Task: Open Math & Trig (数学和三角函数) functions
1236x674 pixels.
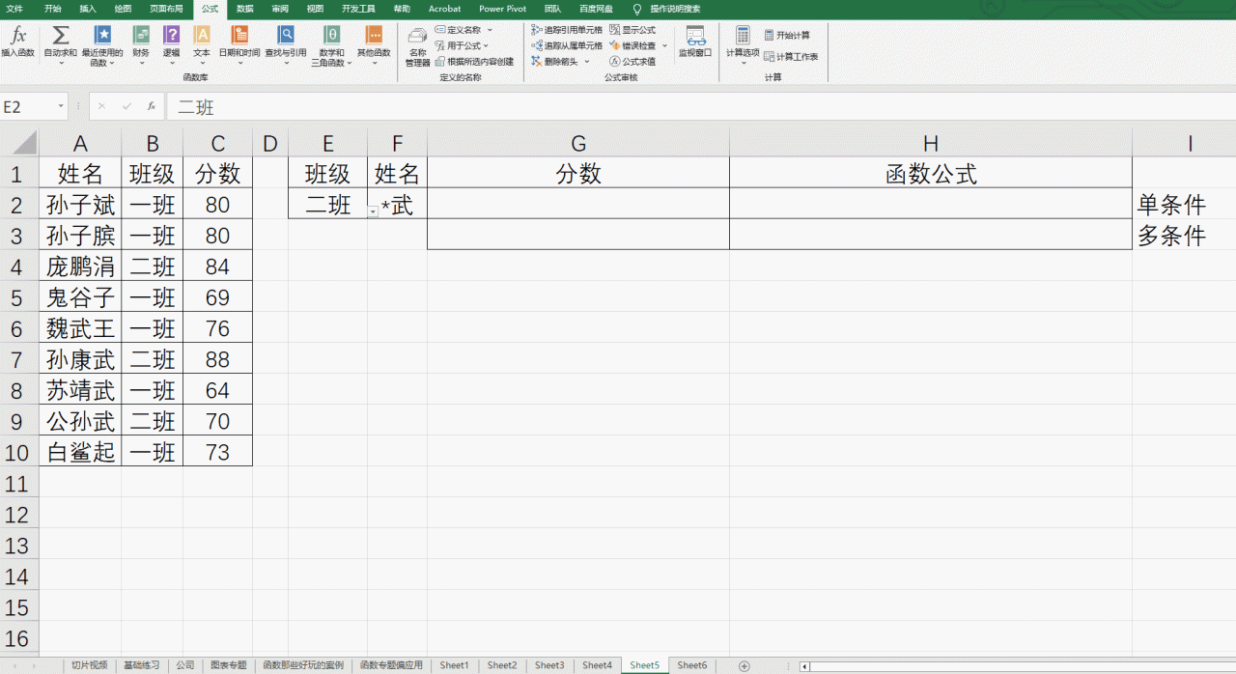Action: tap(331, 45)
